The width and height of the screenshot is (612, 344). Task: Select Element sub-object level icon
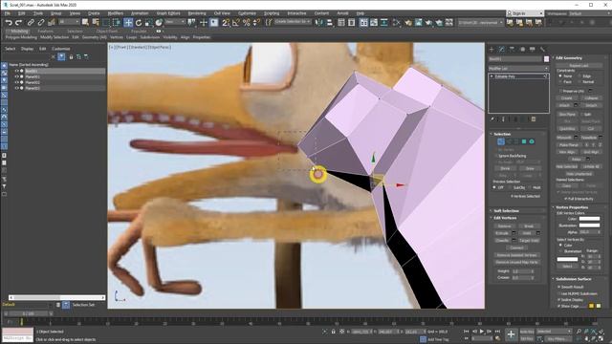click(532, 141)
